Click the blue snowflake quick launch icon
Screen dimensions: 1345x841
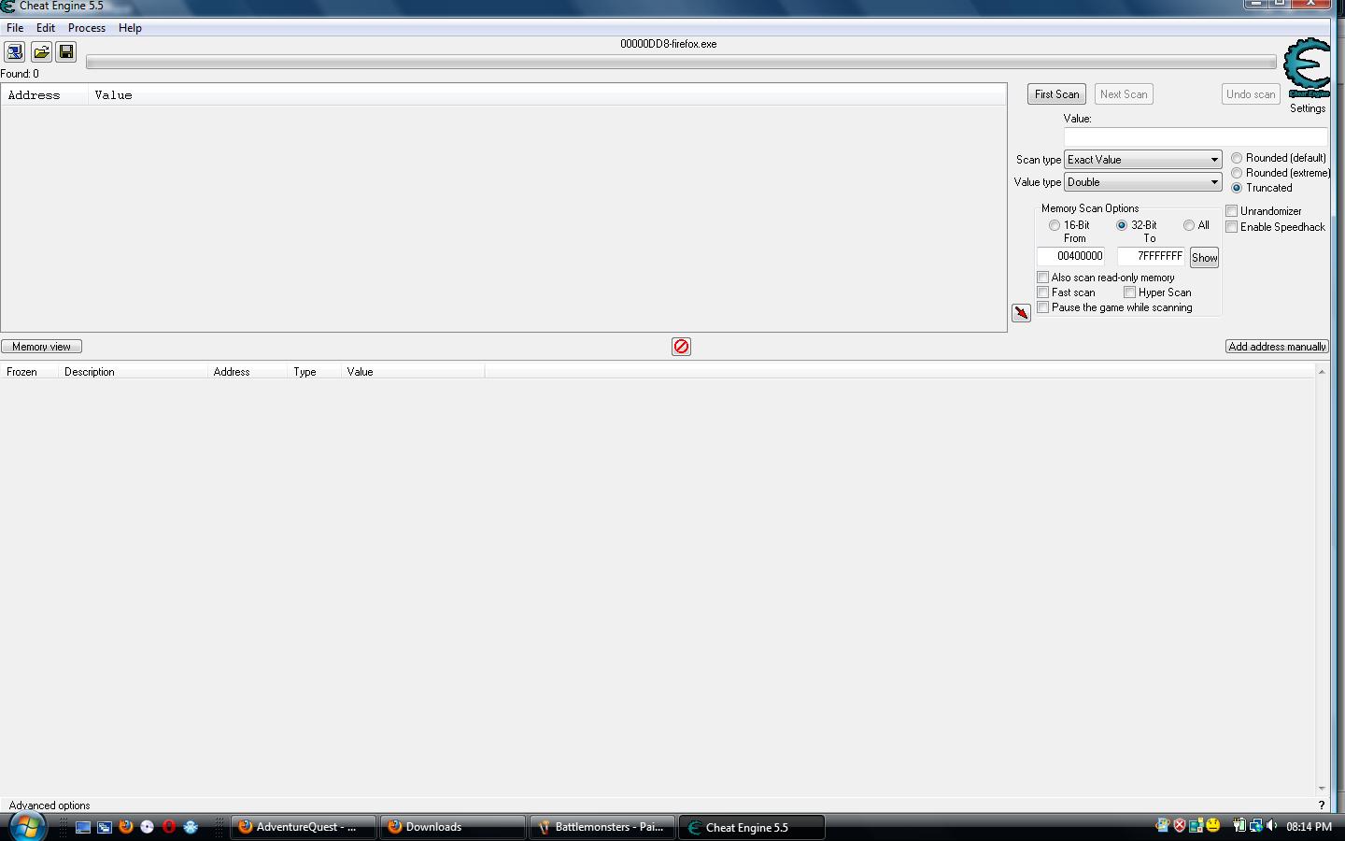coord(191,827)
